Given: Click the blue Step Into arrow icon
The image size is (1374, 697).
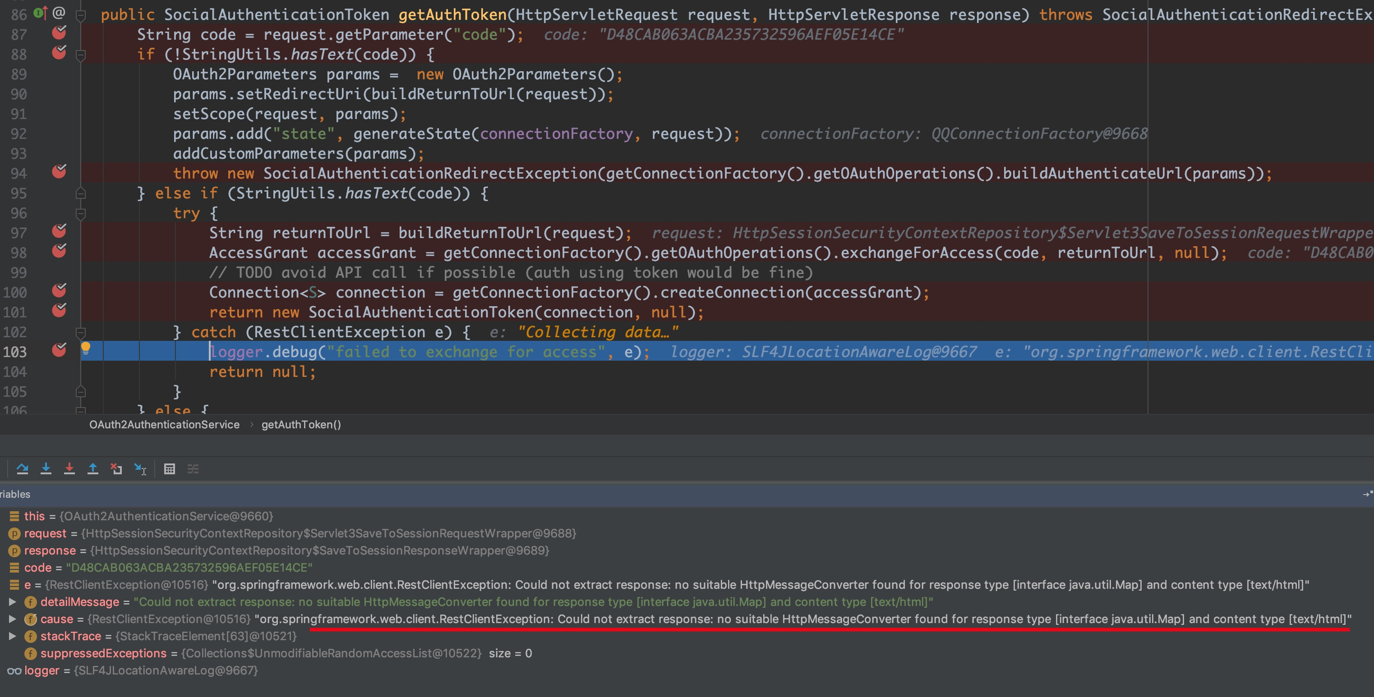Looking at the screenshot, I should 46,469.
